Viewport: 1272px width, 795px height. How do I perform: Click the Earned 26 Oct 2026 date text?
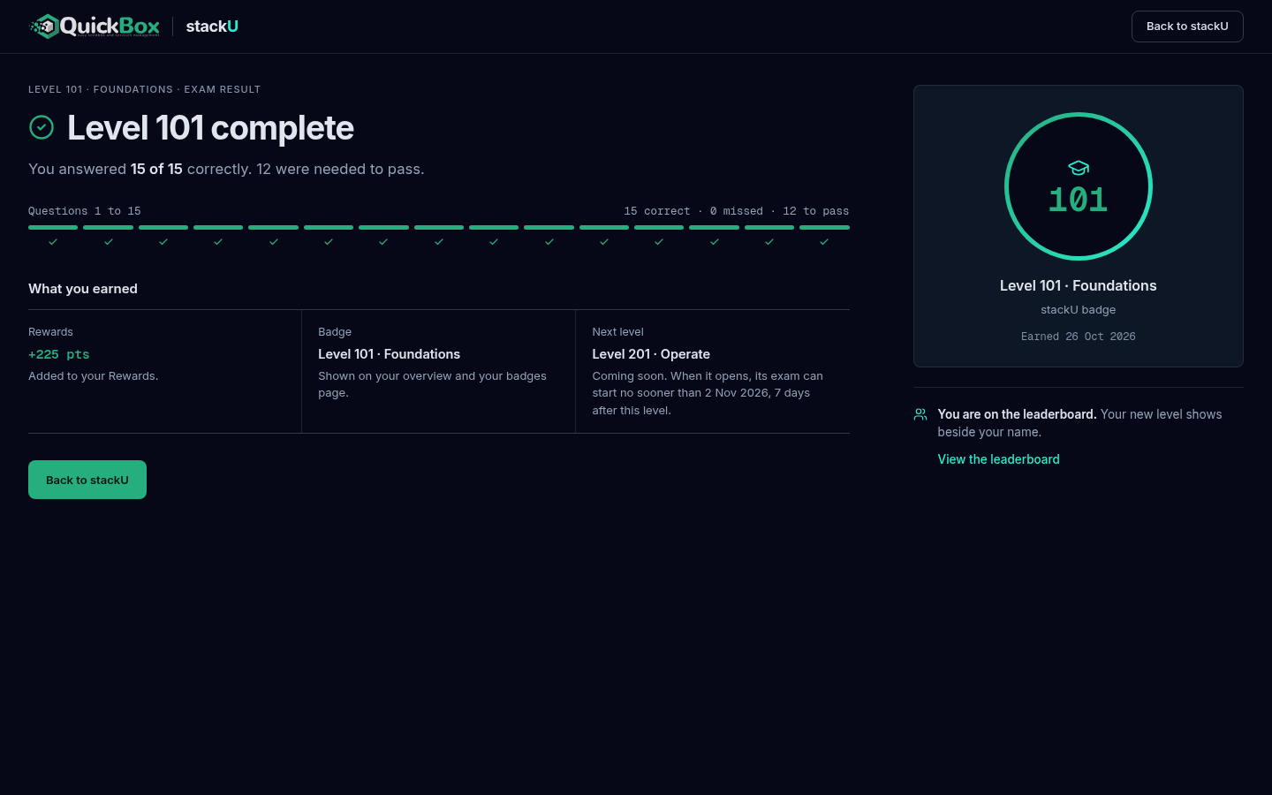[x=1079, y=337]
